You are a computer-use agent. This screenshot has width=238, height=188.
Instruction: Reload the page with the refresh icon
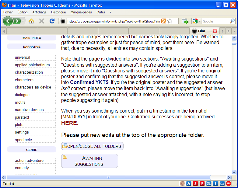[x=52, y=21]
